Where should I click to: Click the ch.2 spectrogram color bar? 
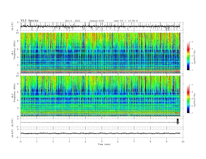188,99
